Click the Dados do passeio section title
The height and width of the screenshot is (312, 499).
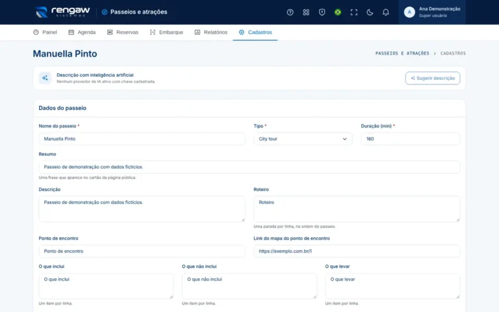coord(62,108)
